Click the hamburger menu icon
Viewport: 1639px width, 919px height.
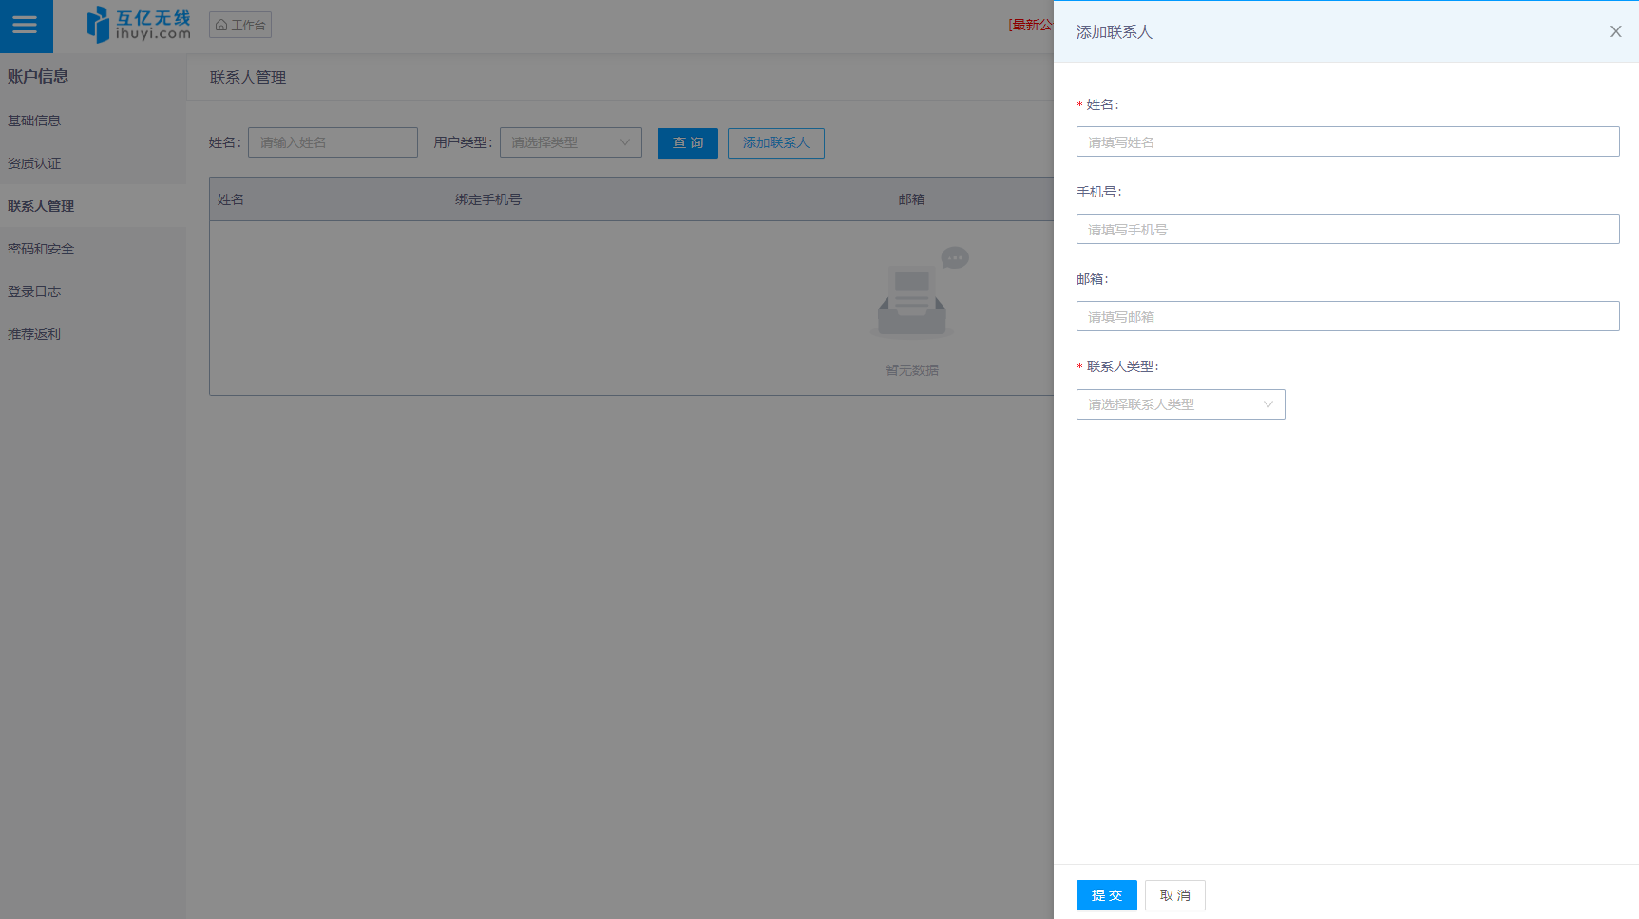point(26,26)
